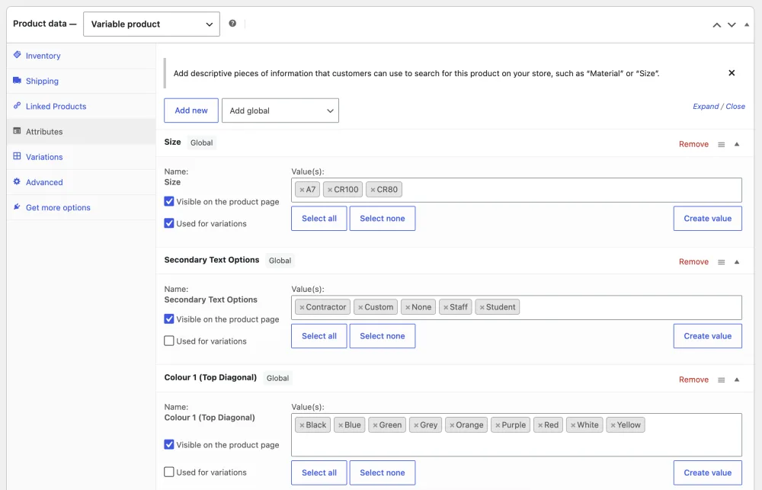Image resolution: width=762 pixels, height=490 pixels.
Task: Remove the Blue colour value
Action: pos(341,425)
